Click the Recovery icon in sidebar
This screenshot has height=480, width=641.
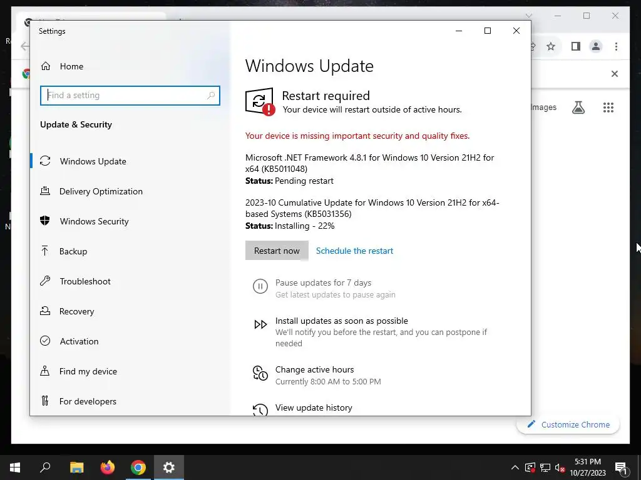[x=45, y=311]
